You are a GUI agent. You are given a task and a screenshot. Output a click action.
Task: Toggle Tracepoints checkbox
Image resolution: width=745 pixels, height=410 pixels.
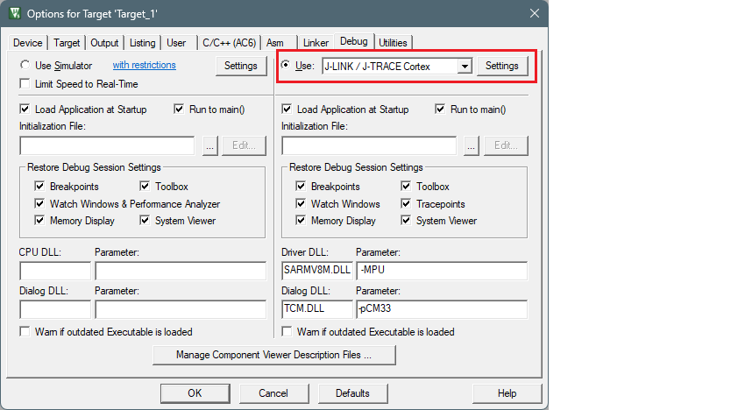(407, 204)
